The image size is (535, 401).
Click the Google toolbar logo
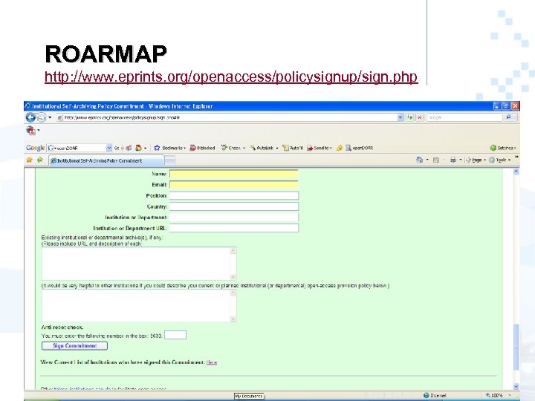tap(35, 148)
